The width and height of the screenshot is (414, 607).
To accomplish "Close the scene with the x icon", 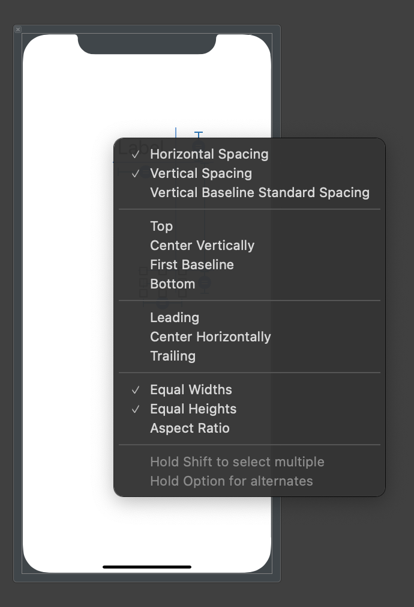I will tap(17, 29).
